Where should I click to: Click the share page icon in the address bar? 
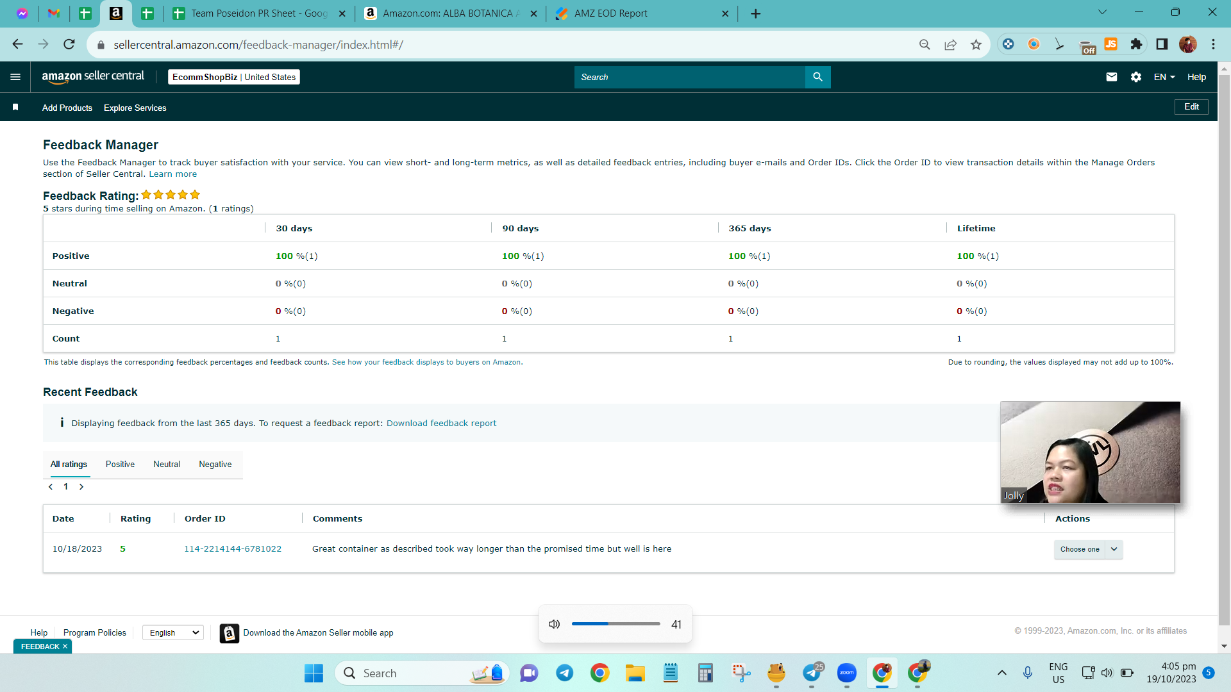click(x=950, y=44)
